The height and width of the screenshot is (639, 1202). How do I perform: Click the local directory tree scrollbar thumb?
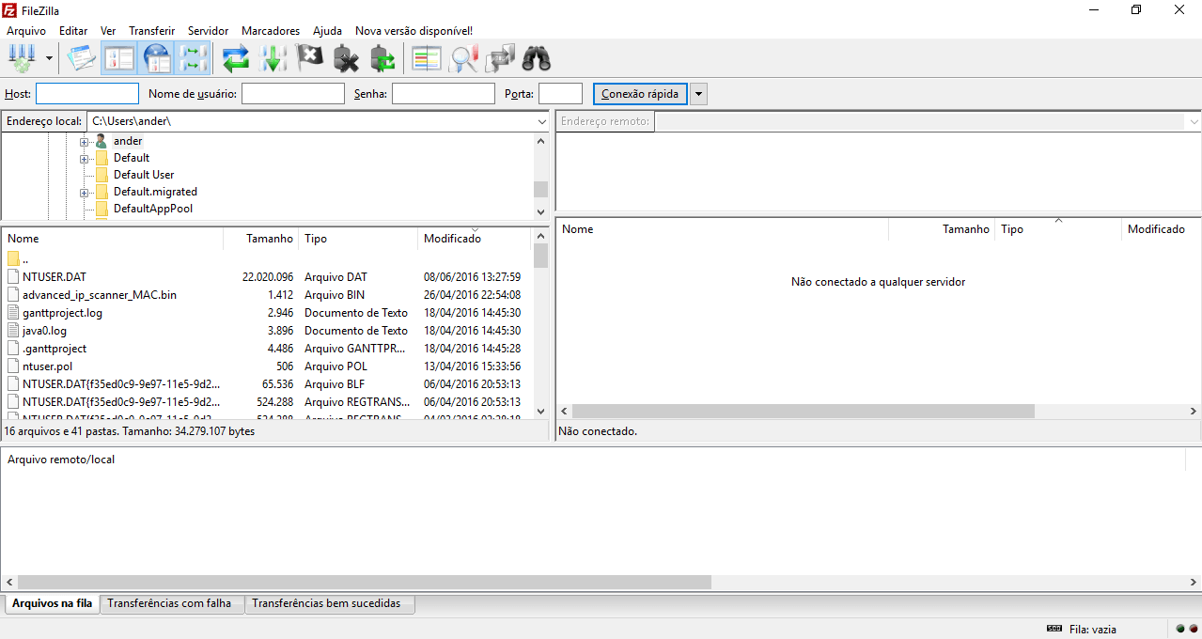[x=540, y=189]
